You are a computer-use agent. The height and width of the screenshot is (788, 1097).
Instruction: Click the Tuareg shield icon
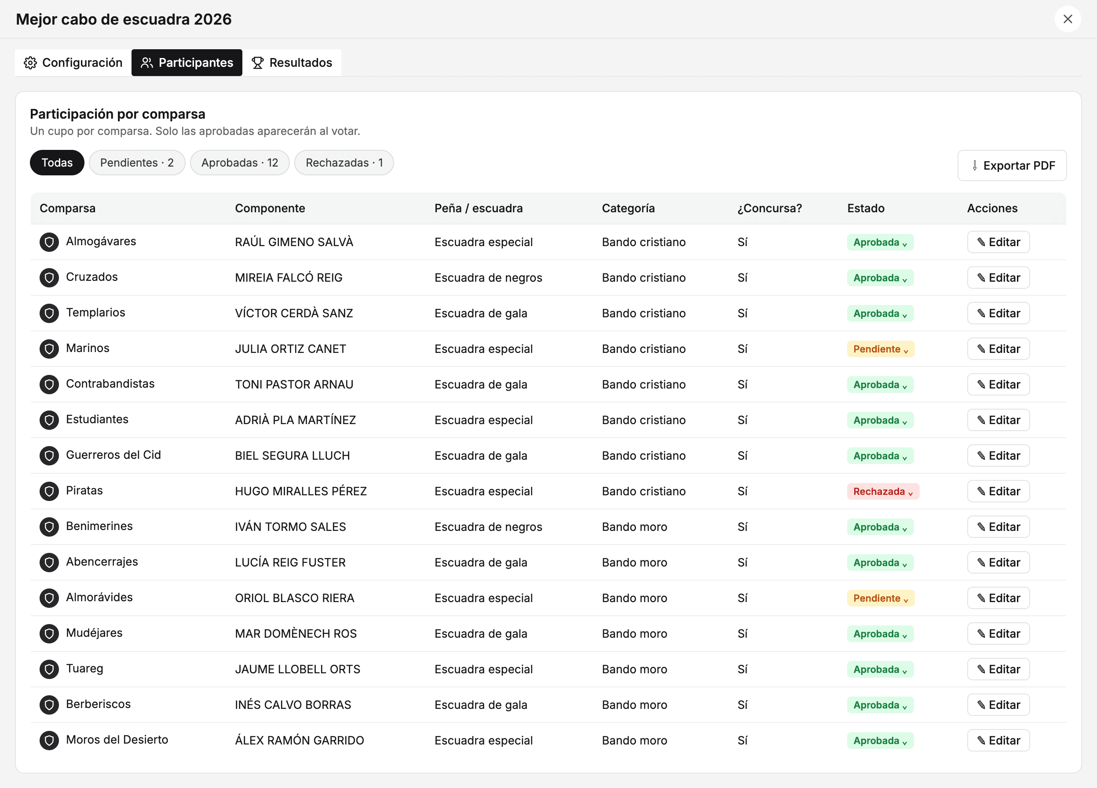point(49,669)
